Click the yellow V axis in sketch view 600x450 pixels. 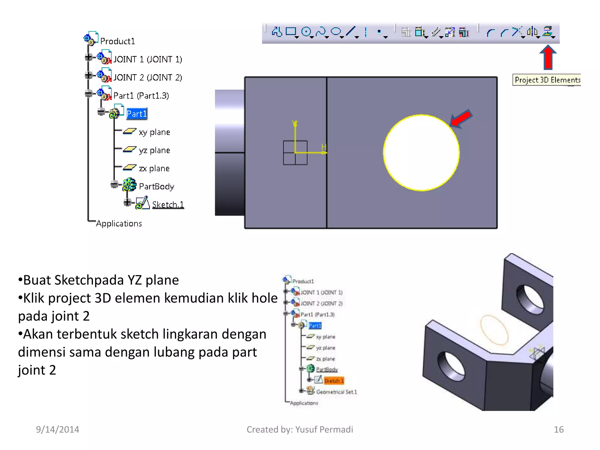295,136
